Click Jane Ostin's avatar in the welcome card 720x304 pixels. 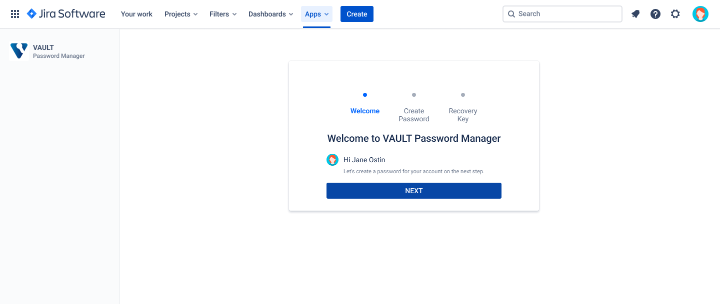pyautogui.click(x=332, y=159)
